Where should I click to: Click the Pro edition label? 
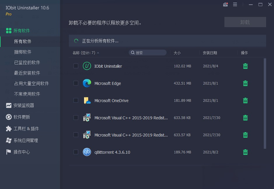coord(8,14)
